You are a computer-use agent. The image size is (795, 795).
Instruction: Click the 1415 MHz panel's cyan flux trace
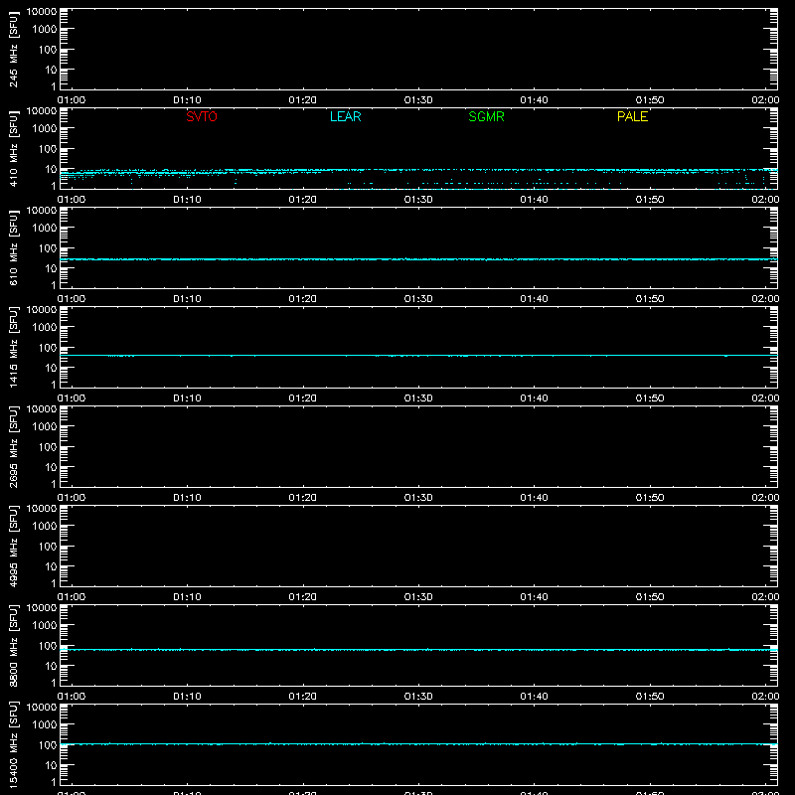(x=418, y=356)
